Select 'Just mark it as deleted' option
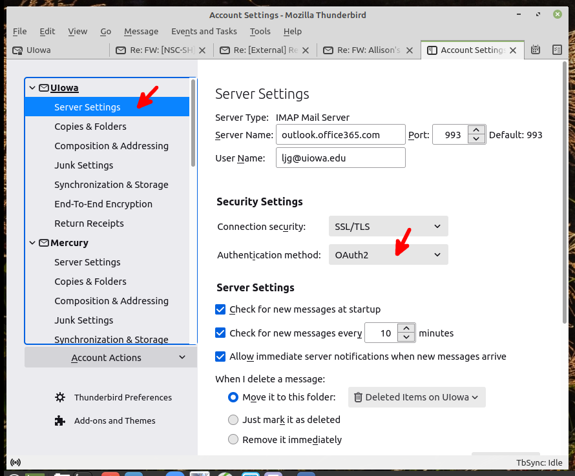This screenshot has height=476, width=575. click(x=233, y=419)
